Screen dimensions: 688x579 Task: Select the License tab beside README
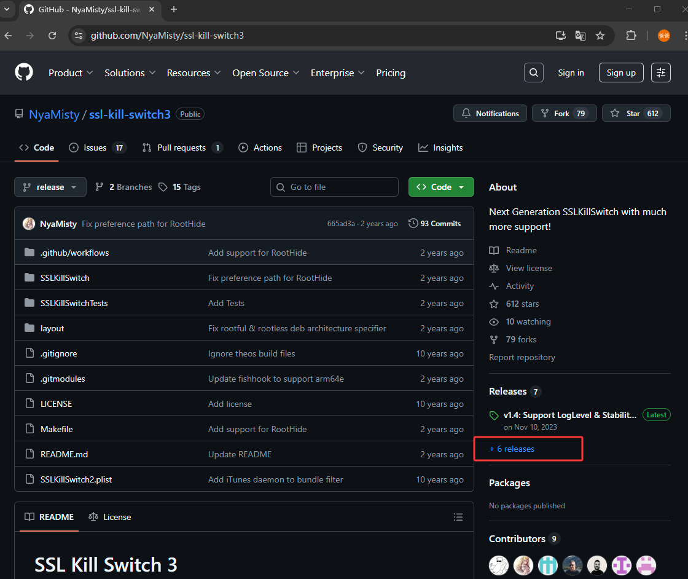[x=110, y=517]
